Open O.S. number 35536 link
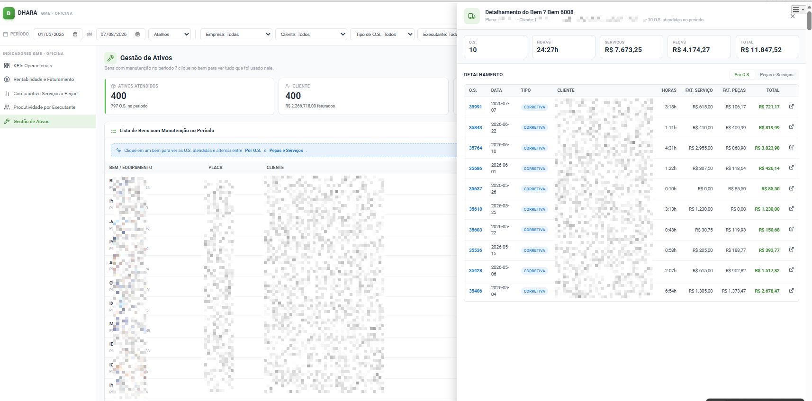This screenshot has width=812, height=401. (x=475, y=250)
